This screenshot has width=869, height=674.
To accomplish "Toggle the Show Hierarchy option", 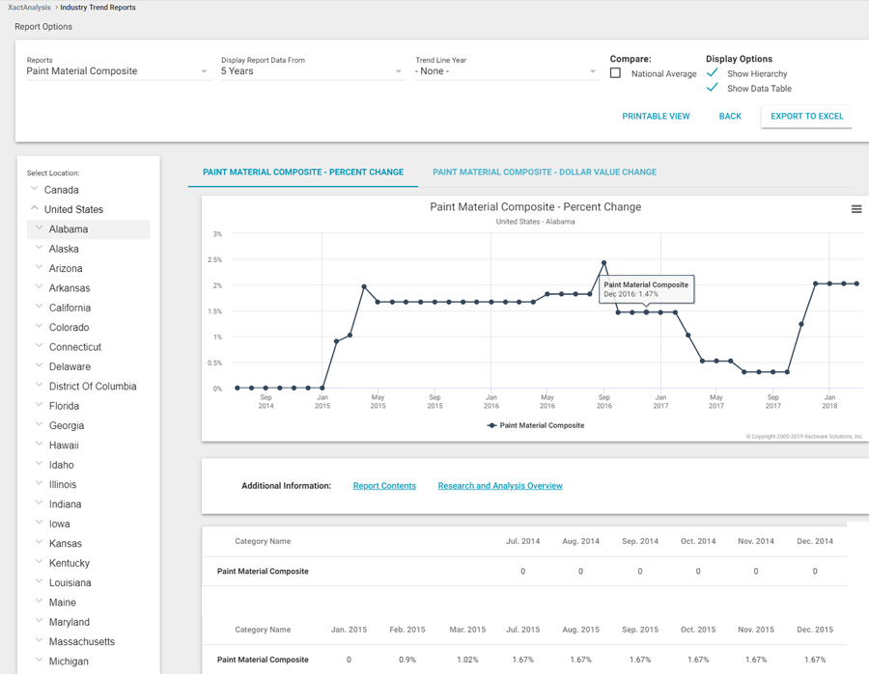I will point(713,73).
